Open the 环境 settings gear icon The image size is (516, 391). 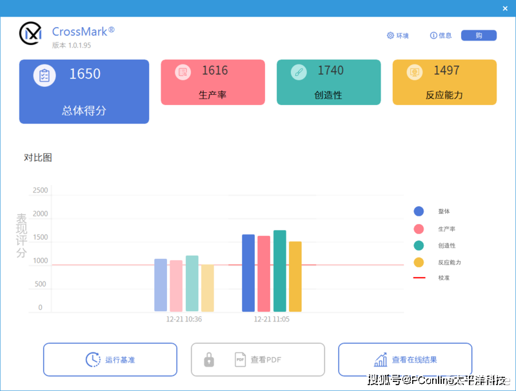point(390,35)
